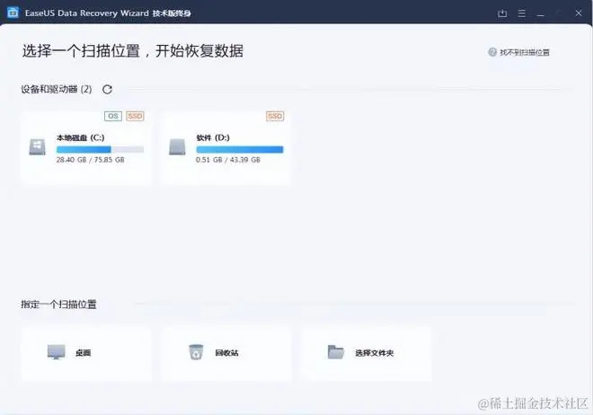Choose 回收站 as scan location

[226, 353]
